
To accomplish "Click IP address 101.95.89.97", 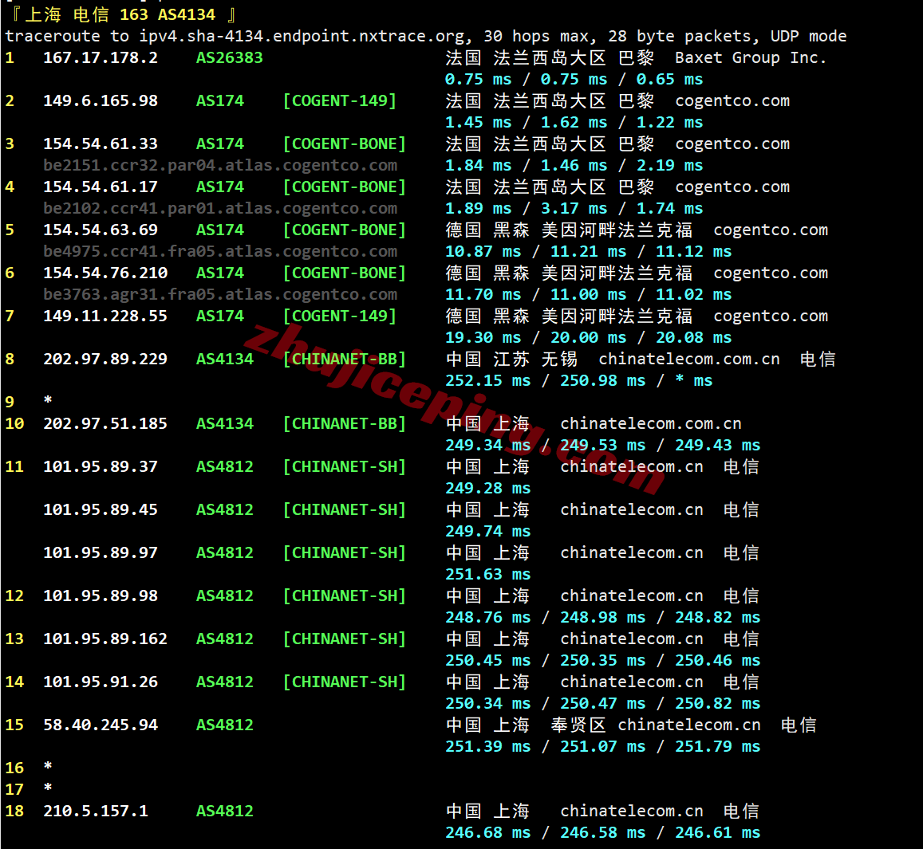I will click(101, 552).
